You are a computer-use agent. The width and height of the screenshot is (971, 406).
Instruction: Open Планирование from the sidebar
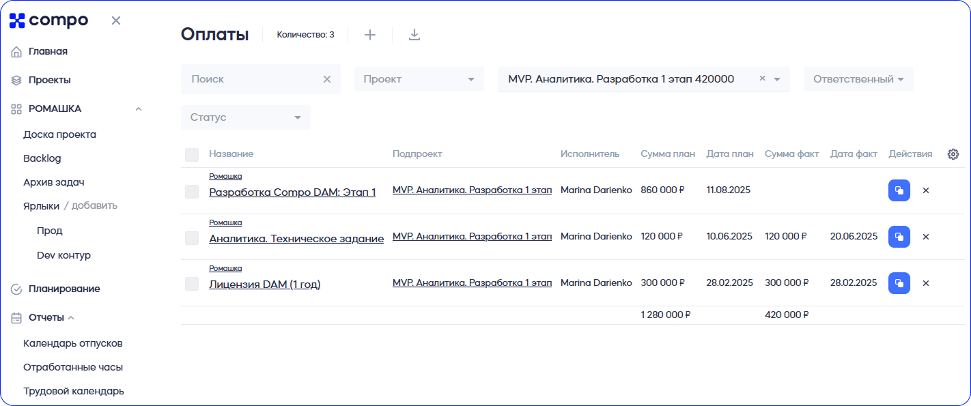pyautogui.click(x=64, y=289)
